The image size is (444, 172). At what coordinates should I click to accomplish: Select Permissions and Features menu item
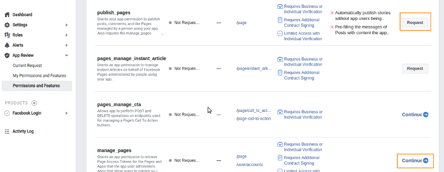click(x=37, y=86)
